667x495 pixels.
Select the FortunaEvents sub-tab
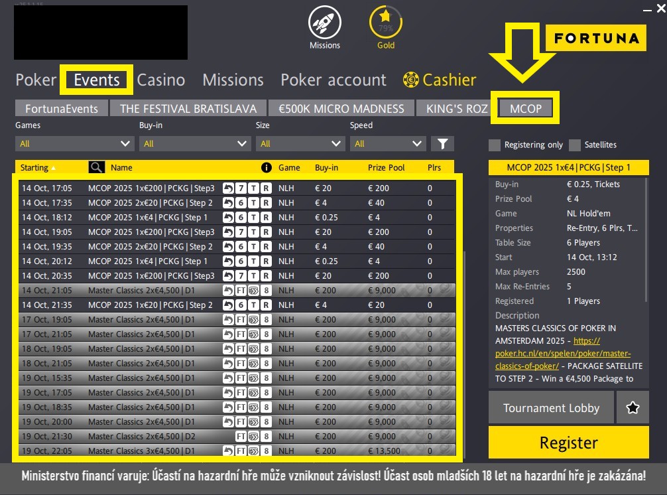tap(62, 108)
